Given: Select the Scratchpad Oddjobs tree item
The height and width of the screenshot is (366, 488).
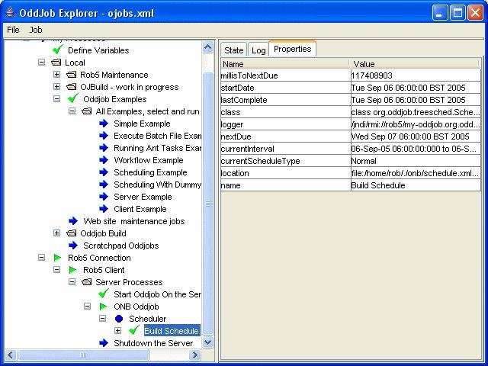Looking at the screenshot, I should [x=120, y=246].
